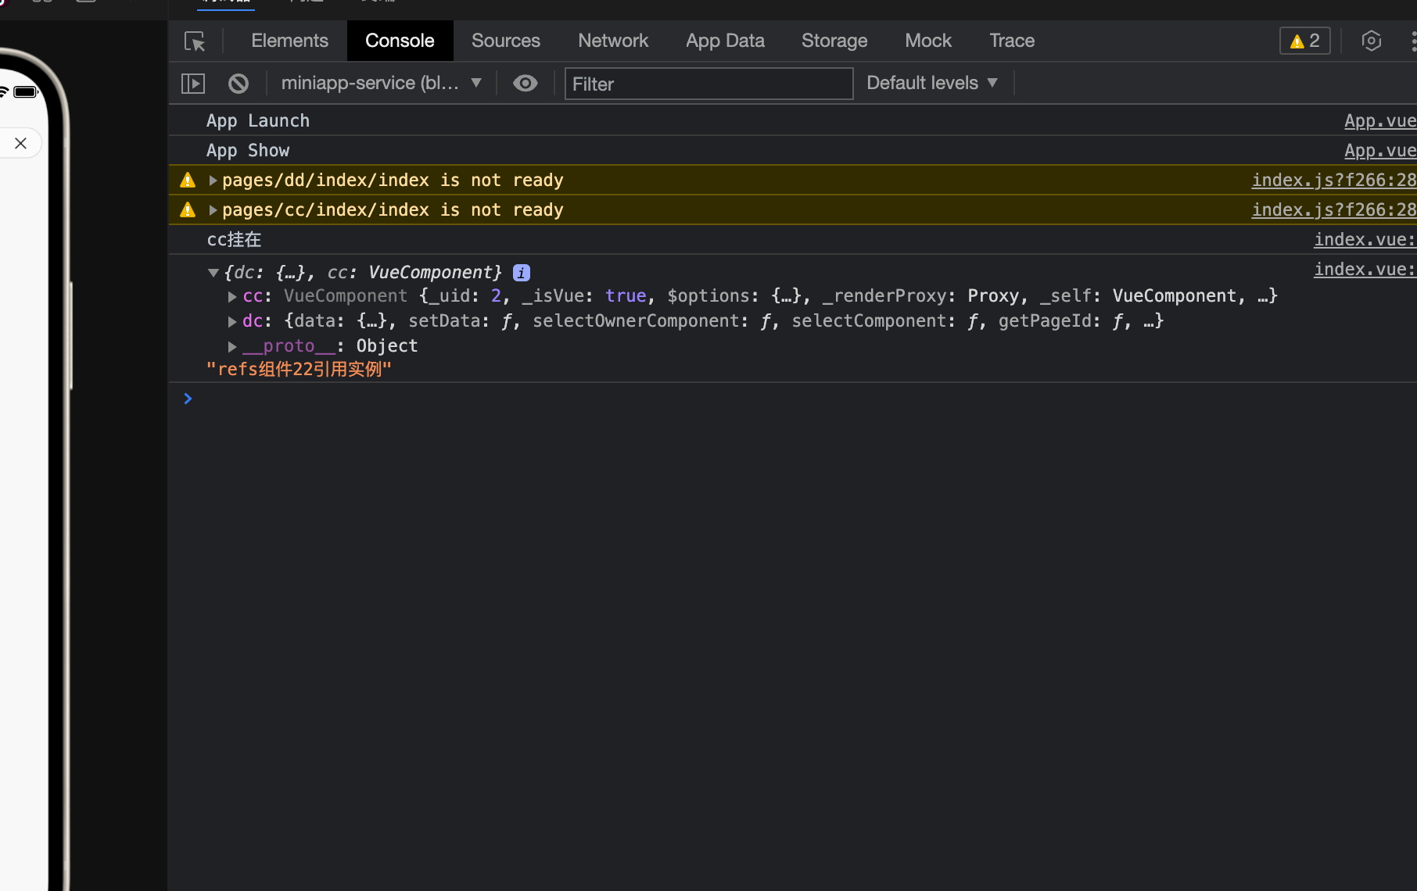Screen dimensions: 1417x891
Task: Switch to the App Data tab
Action: 724,41
